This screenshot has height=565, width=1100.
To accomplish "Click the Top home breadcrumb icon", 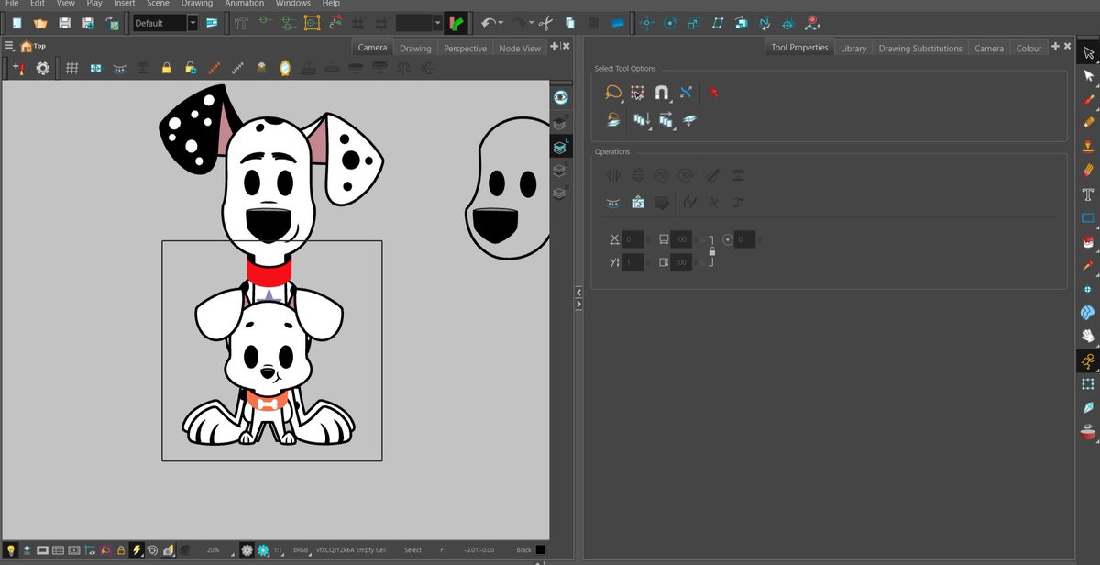I will coord(26,46).
